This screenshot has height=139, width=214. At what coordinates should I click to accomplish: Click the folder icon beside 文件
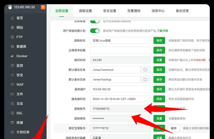(x=12, y=94)
